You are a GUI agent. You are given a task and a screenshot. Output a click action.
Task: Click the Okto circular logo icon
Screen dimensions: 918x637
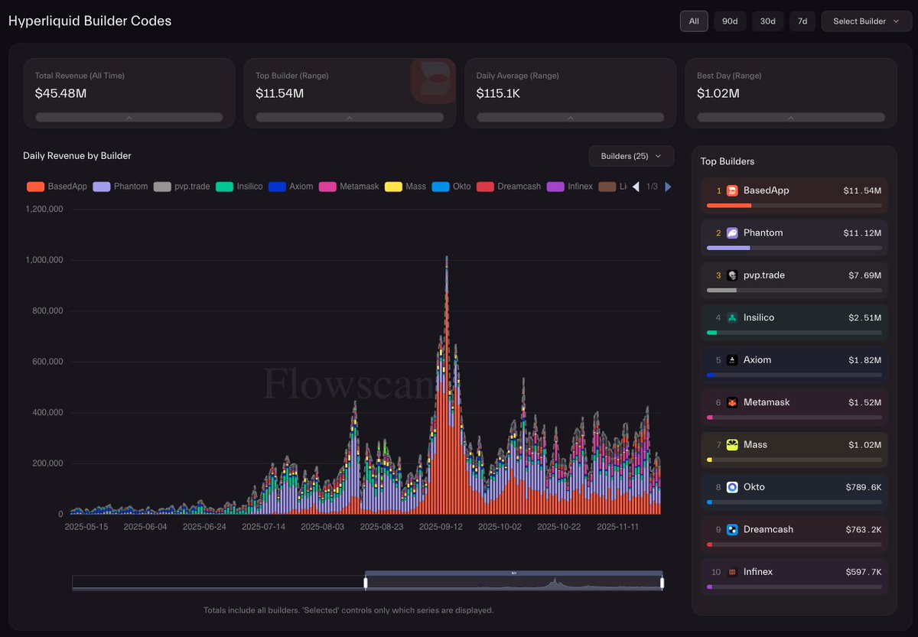click(732, 486)
